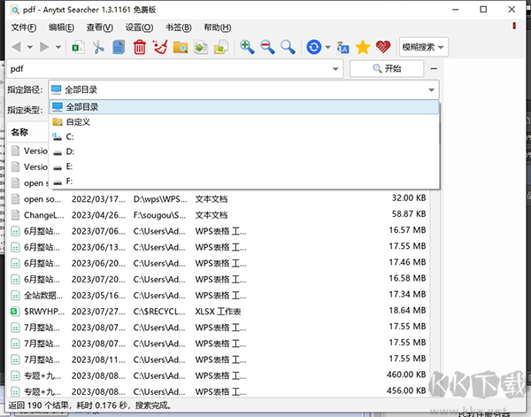Click the red broom clean icon
531x417 pixels.
point(160,47)
